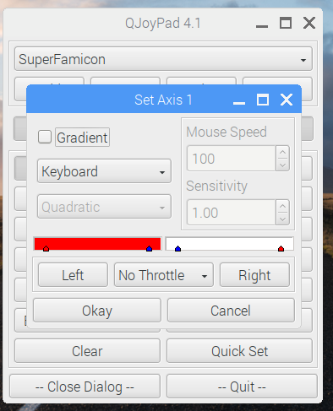Open the SuperFamicon layout dropdown
Screen dimensions: 333x411
coord(163,59)
